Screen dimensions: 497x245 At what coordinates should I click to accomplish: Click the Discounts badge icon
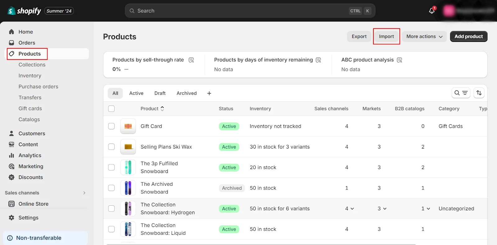pos(11,177)
